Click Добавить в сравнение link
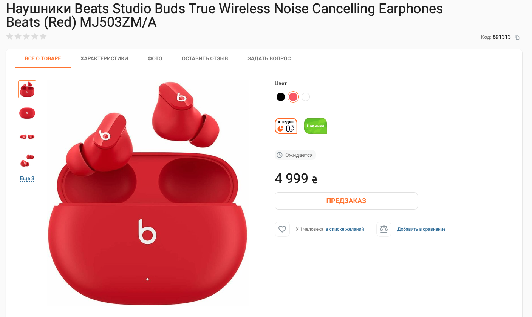532x317 pixels. click(421, 229)
